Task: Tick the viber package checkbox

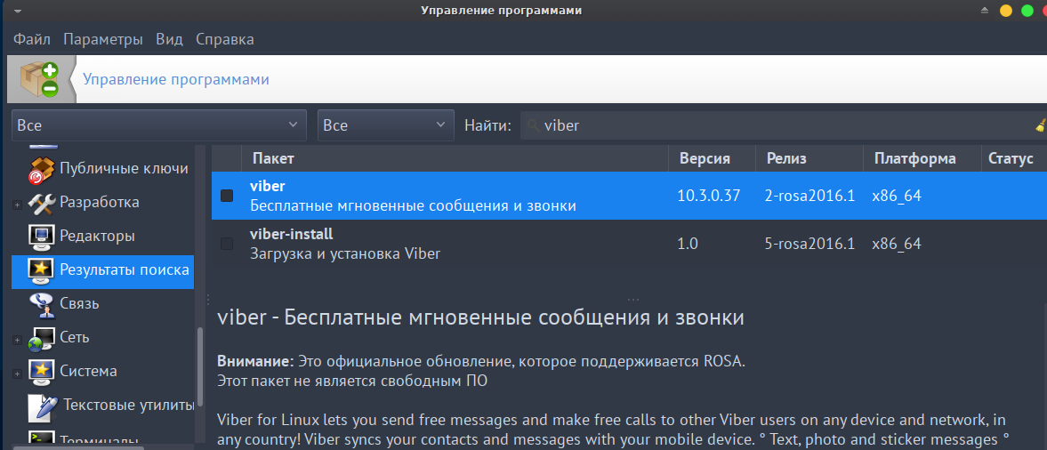Action: tap(227, 196)
